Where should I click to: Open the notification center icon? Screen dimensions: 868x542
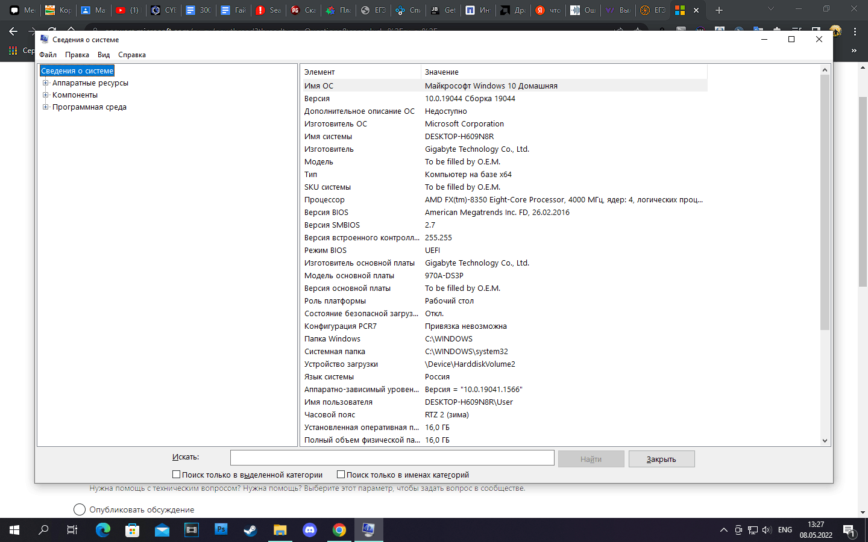coord(849,531)
